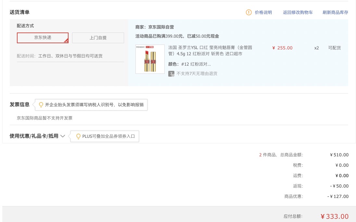The image size is (356, 222).
Task: Click 配送时间 delivery time text
Action: 59,56
